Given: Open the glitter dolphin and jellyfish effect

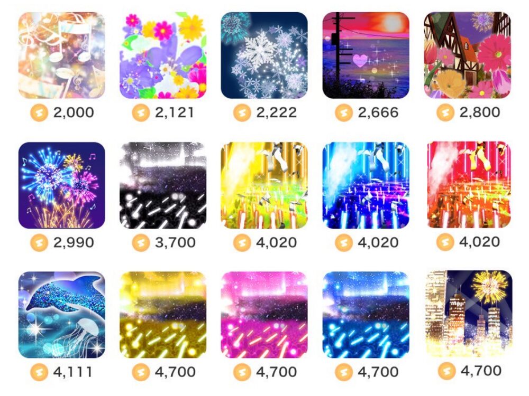Looking at the screenshot, I should pyautogui.click(x=62, y=315).
